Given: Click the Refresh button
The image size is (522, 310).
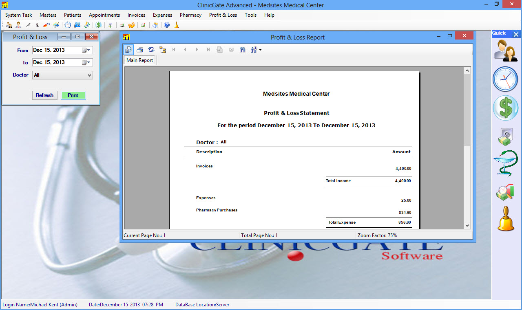Looking at the screenshot, I should tap(44, 95).
